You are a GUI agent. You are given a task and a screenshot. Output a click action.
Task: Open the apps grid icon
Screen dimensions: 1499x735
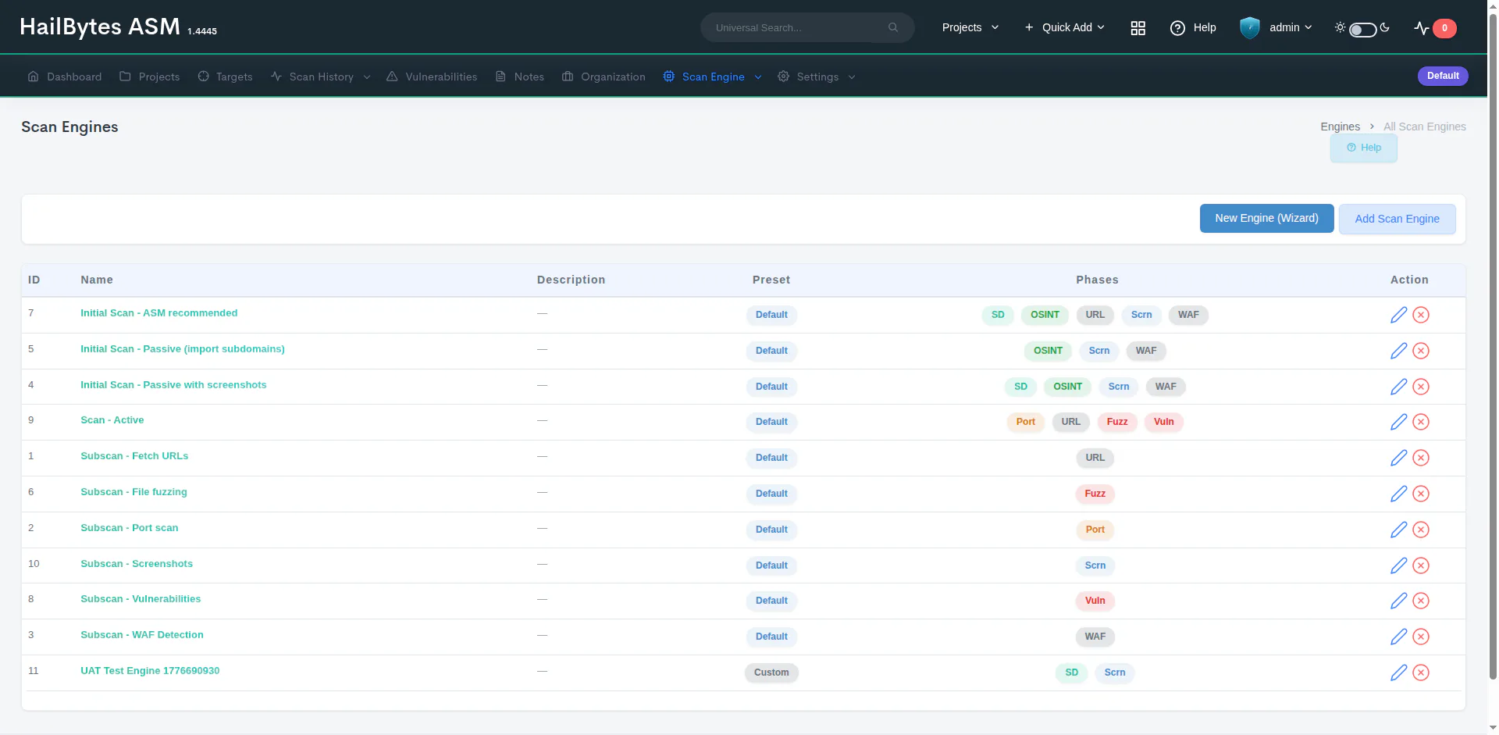click(x=1138, y=28)
